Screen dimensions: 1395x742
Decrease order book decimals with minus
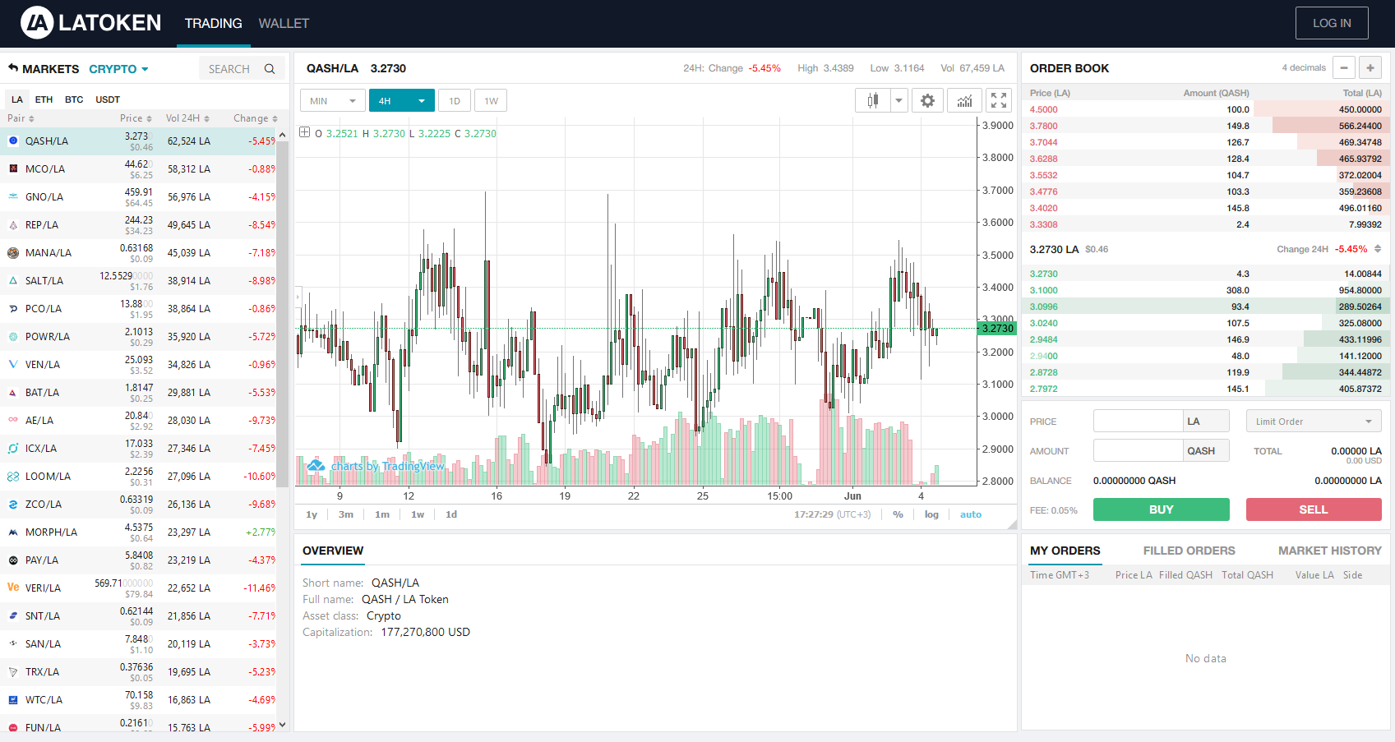[x=1344, y=68]
